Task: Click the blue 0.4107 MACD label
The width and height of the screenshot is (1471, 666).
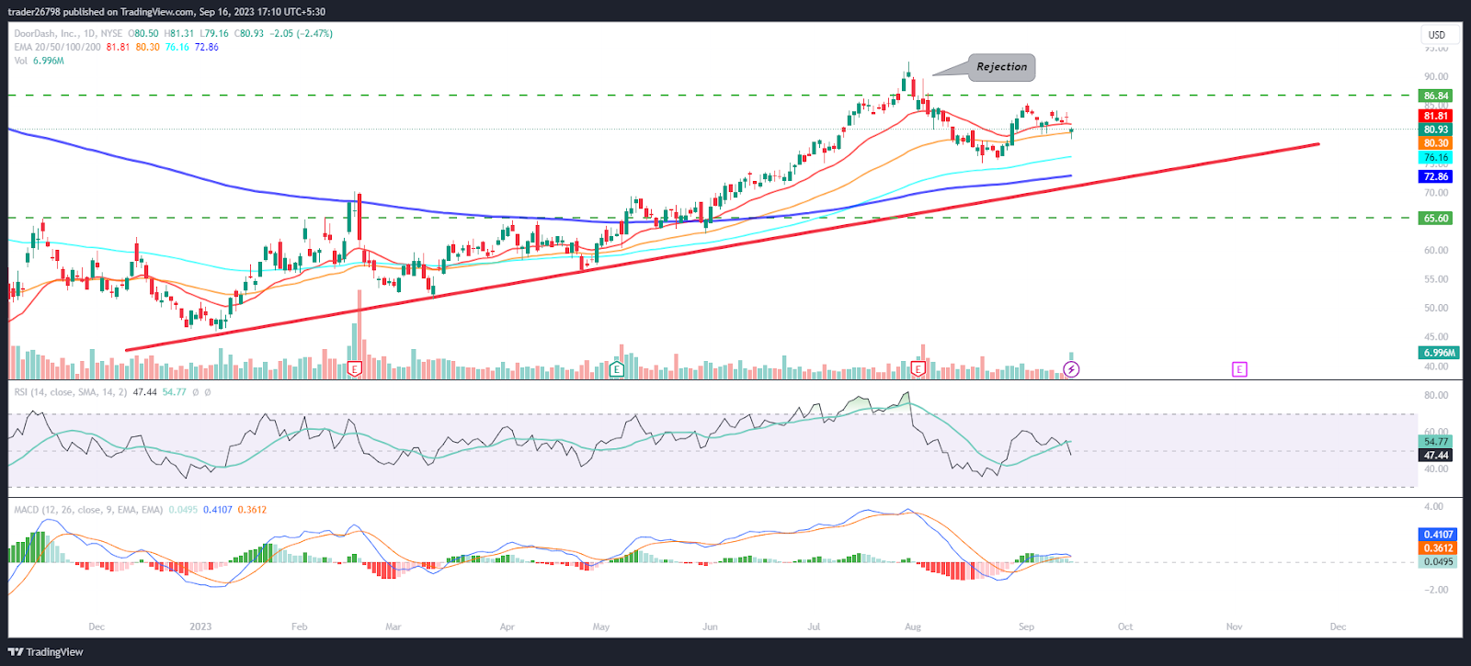Action: 1439,535
